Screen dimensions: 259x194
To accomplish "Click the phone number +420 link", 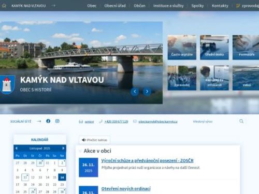I will [116, 122].
